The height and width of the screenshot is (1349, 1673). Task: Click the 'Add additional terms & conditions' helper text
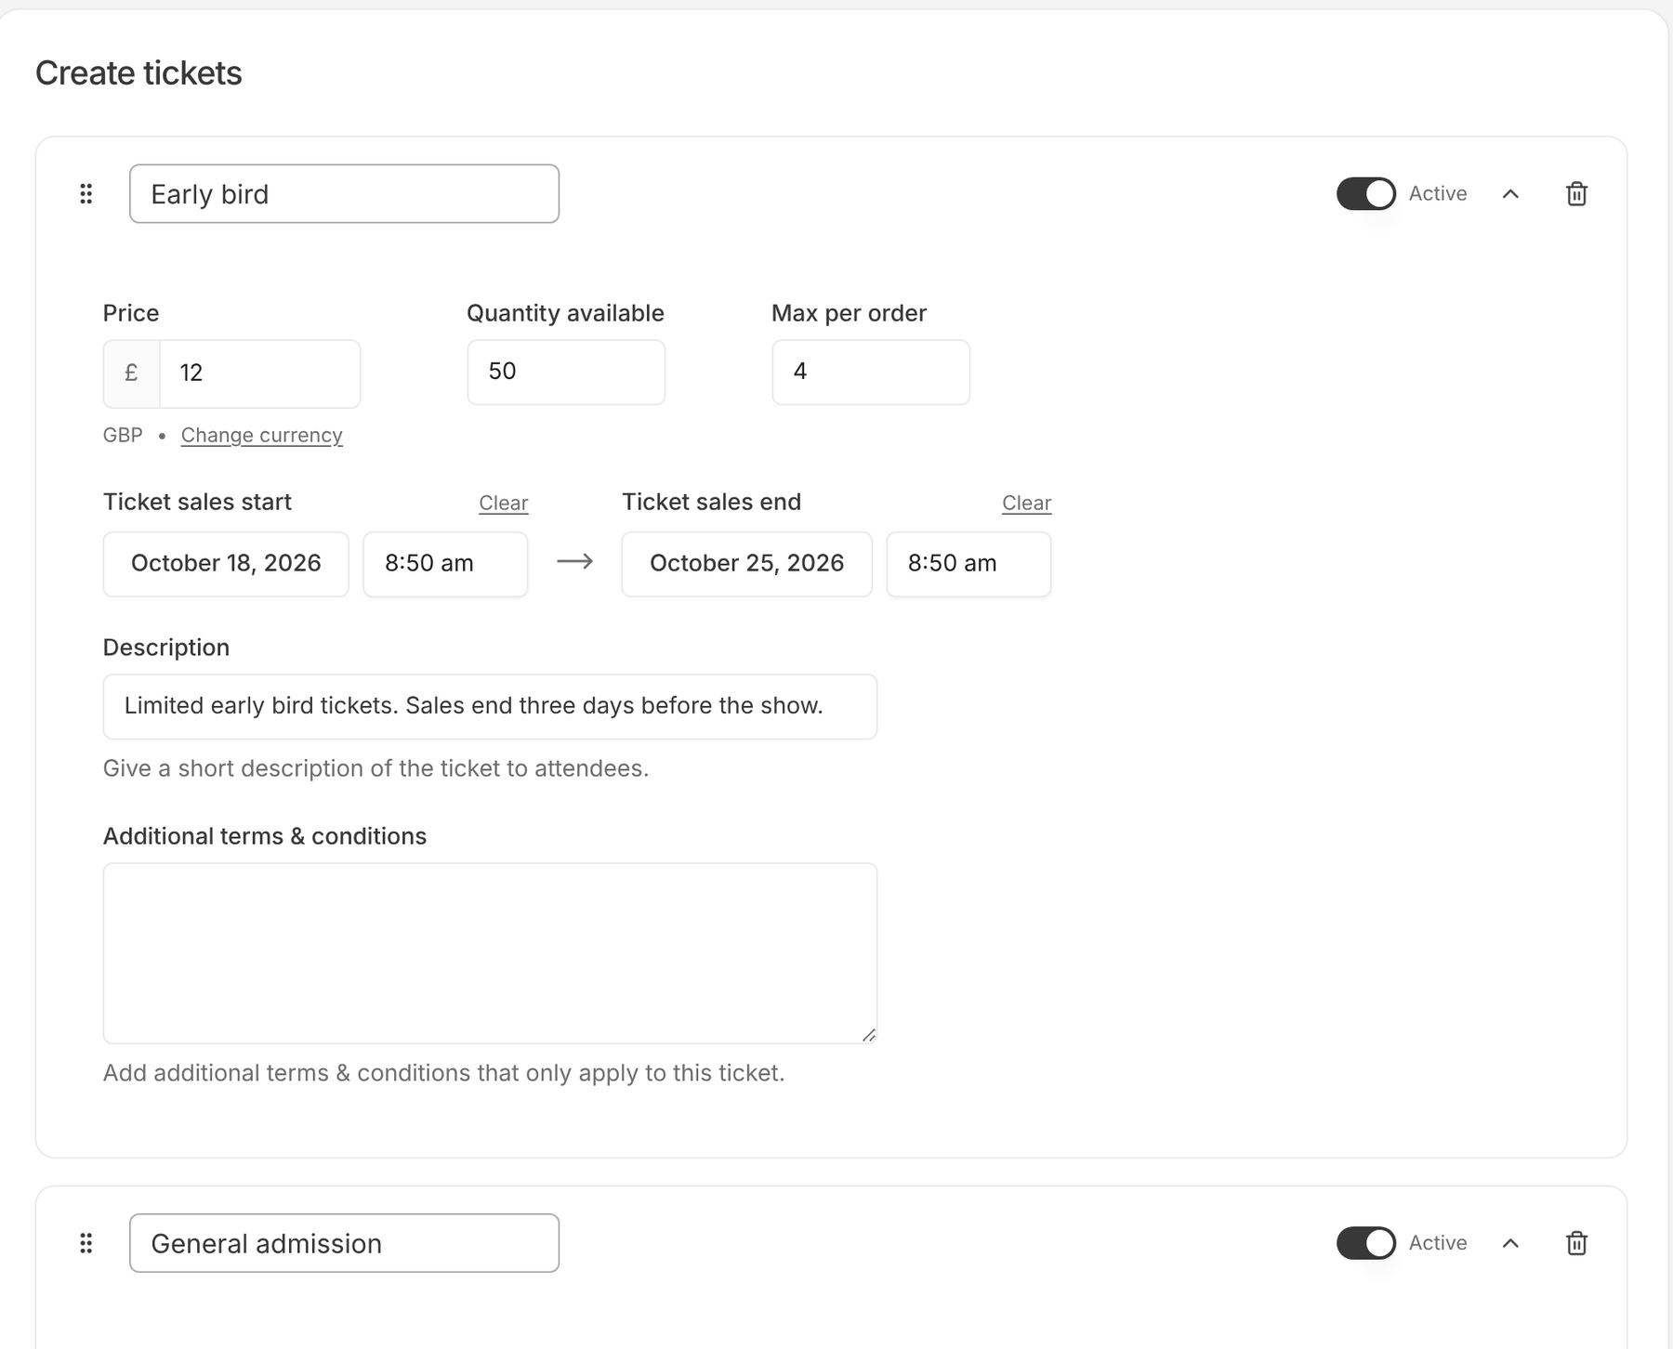click(x=443, y=1074)
